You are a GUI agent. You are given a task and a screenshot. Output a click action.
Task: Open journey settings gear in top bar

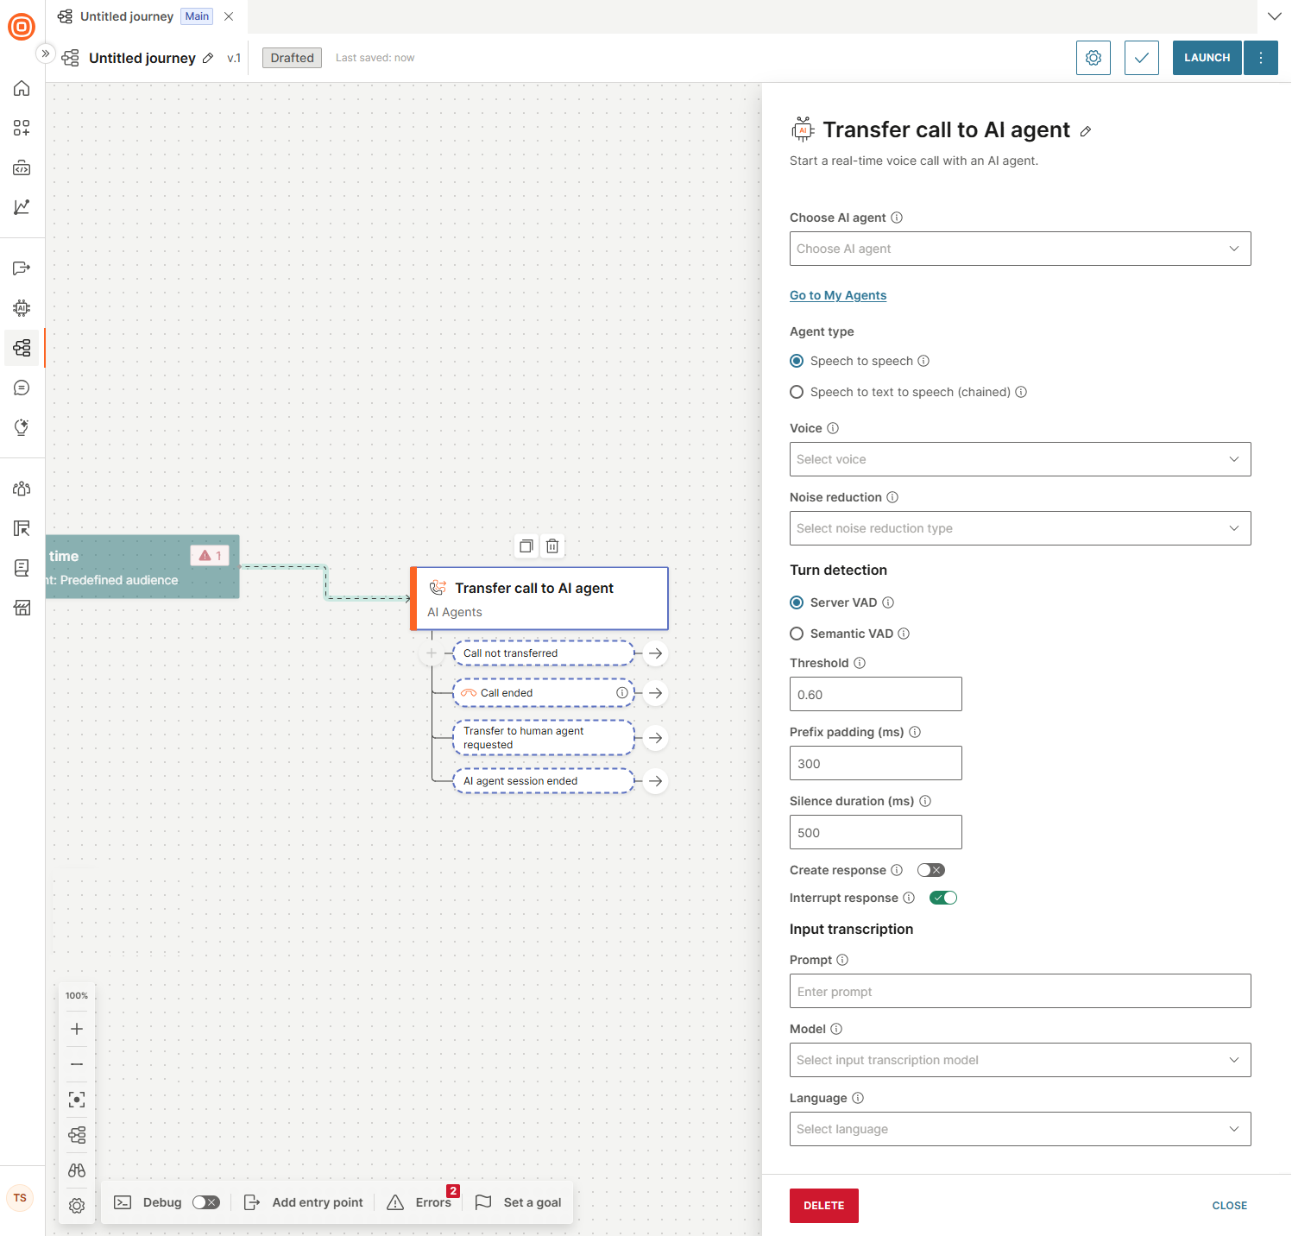coord(1093,58)
